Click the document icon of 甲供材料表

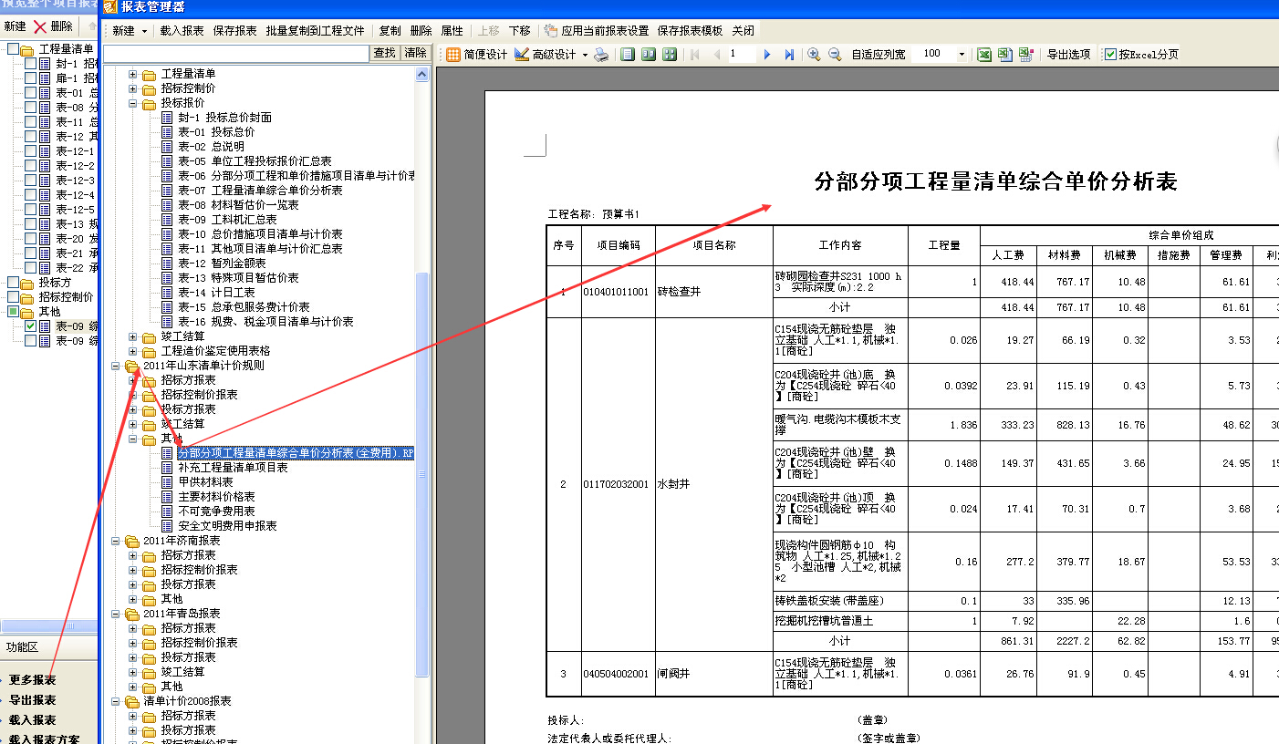[167, 482]
